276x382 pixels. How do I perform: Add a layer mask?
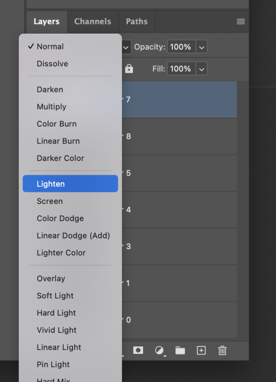(138, 350)
